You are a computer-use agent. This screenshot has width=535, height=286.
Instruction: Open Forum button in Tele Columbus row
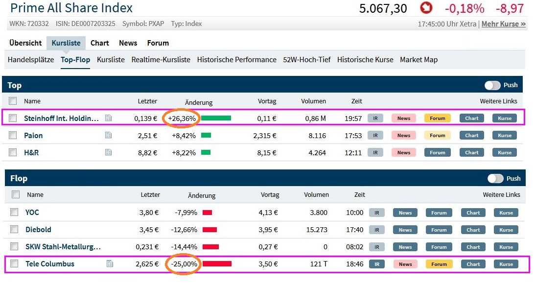[439, 264]
